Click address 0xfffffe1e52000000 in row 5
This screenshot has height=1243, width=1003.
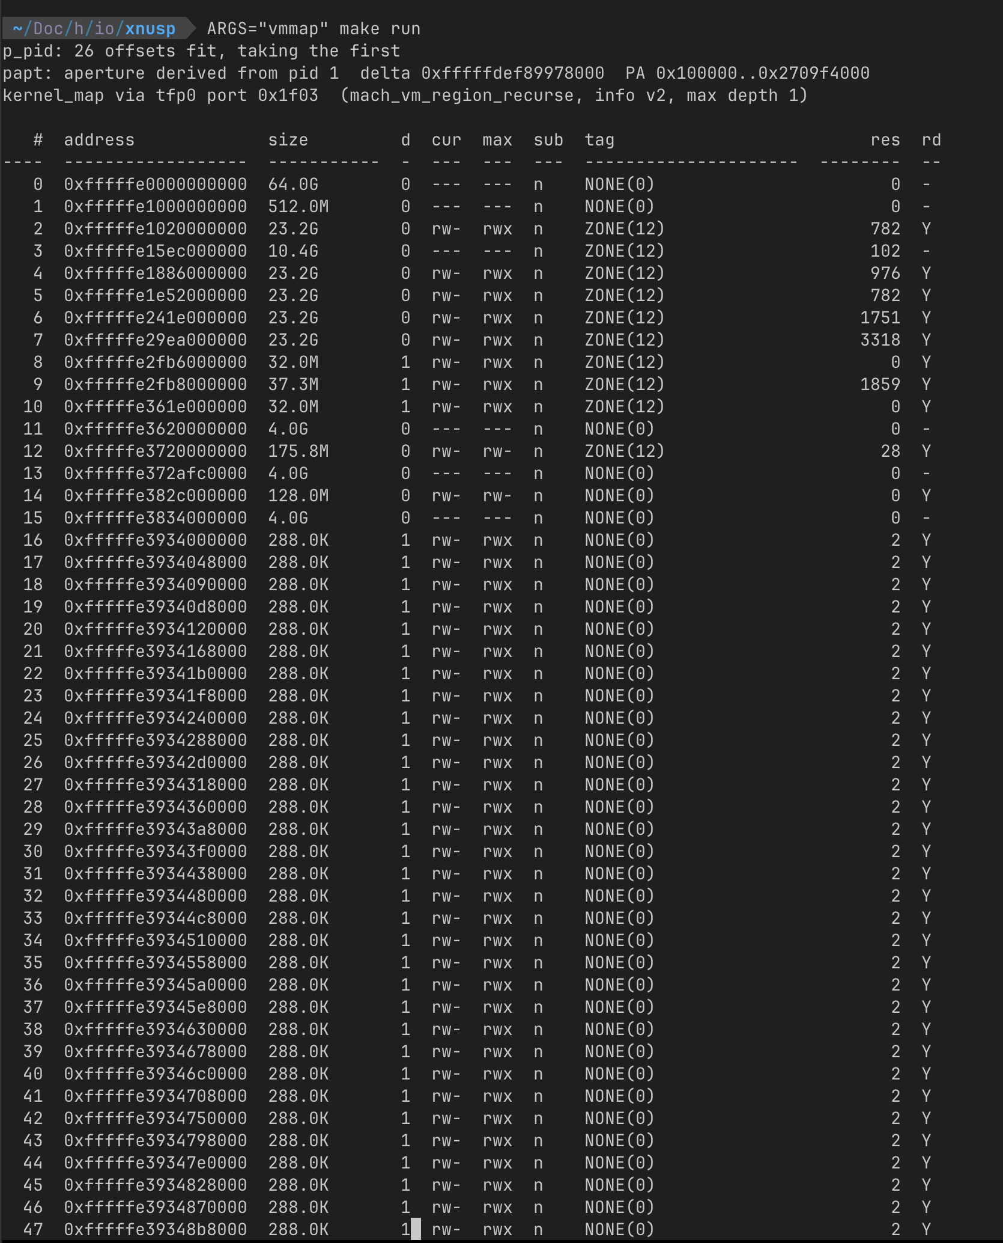click(x=156, y=295)
